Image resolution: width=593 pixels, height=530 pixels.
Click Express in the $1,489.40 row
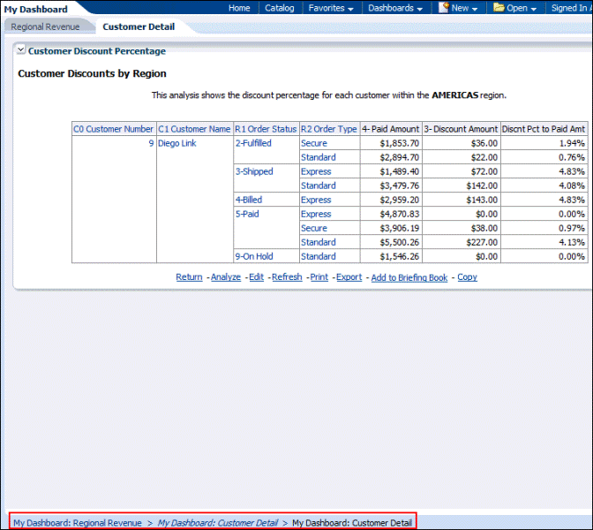[x=316, y=171]
